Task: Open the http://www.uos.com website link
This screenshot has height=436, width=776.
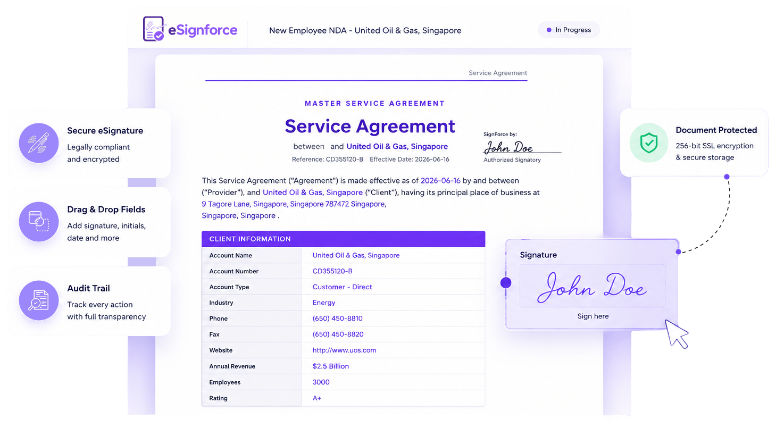Action: pos(344,350)
